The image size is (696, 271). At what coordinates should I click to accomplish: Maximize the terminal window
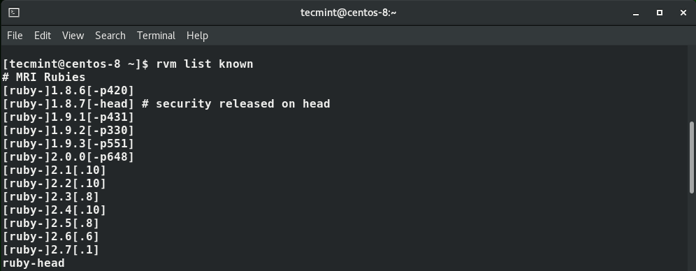[x=660, y=13]
